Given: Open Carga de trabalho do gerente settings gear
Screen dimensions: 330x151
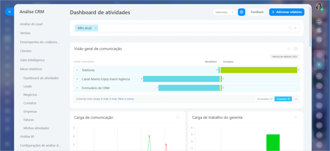Looking at the screenshot, I should click(296, 118).
